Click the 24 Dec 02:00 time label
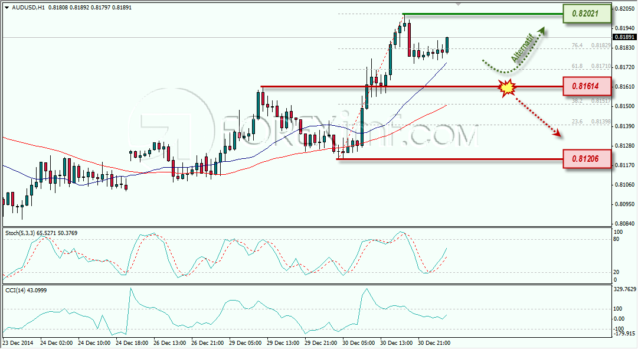This screenshot has height=349, width=638. pos(56,343)
